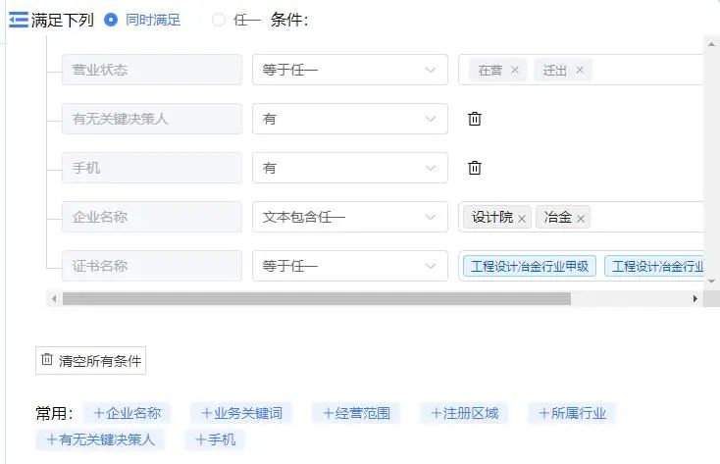This screenshot has height=464, width=720.
Task: Add the 业务关键词 common condition
Action: pyautogui.click(x=241, y=413)
